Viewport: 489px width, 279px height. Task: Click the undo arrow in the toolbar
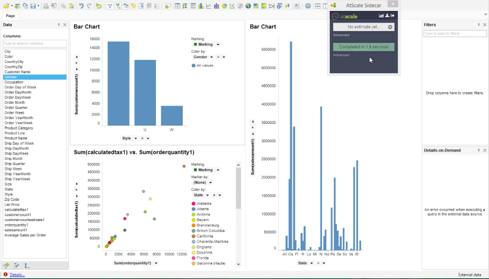click(81, 6)
